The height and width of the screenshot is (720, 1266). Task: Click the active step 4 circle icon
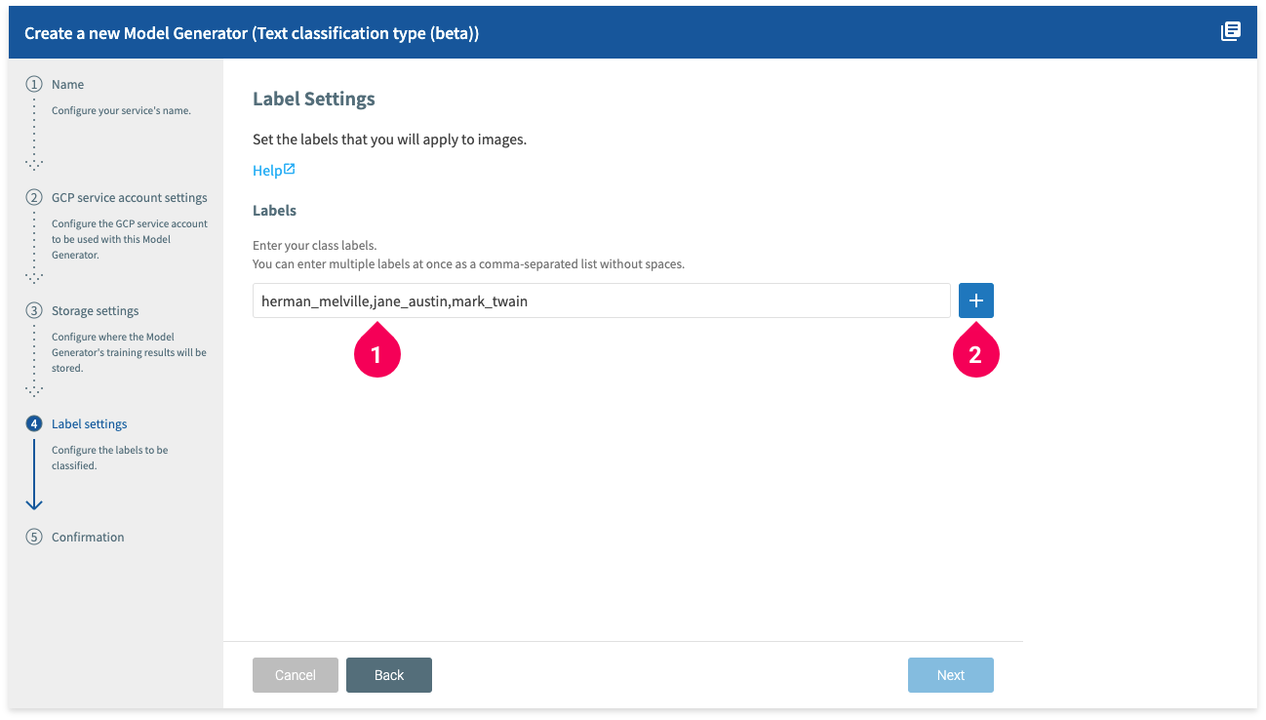coord(34,424)
